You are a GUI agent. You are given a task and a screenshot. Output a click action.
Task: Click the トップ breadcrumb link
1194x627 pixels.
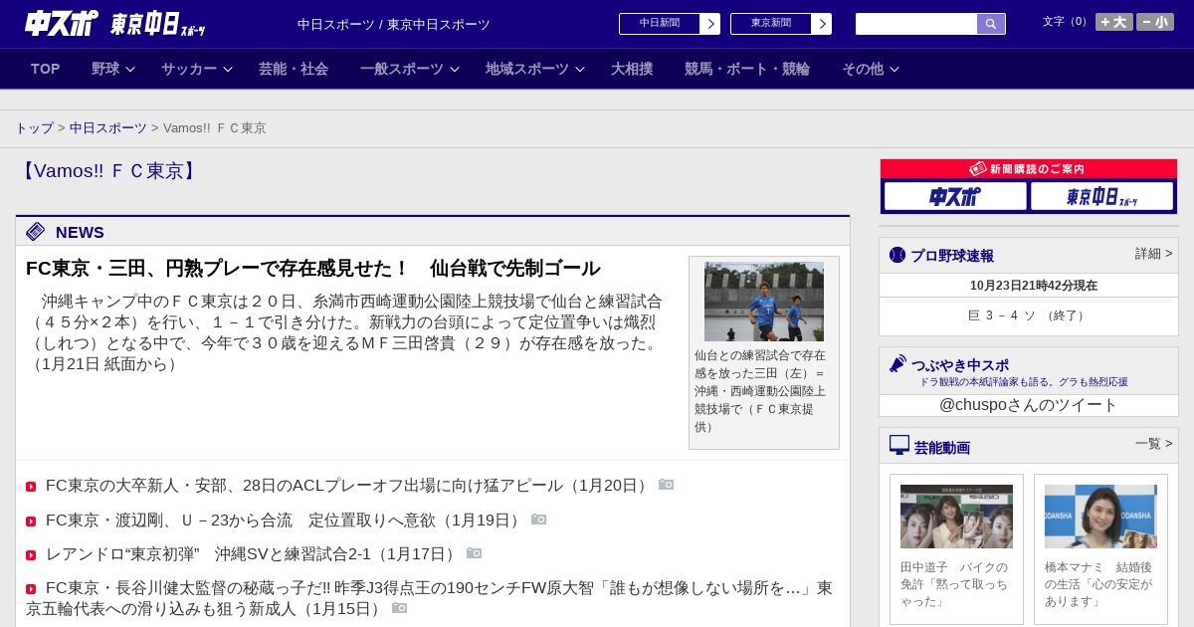point(35,128)
